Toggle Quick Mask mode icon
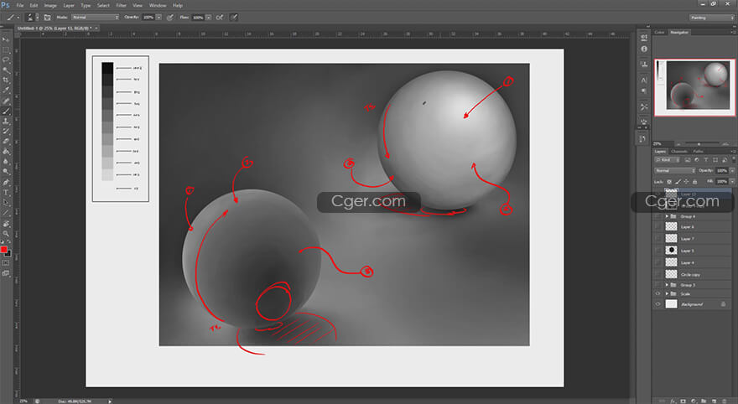Image resolution: width=738 pixels, height=404 pixels. 6,263
